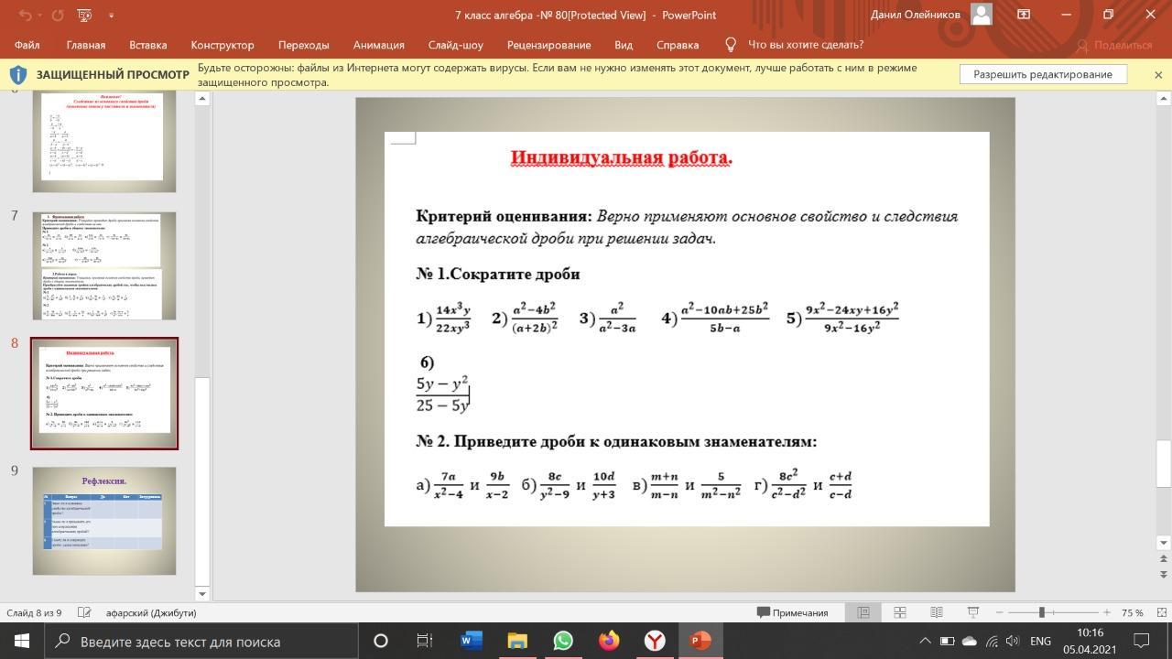Switch to Normal view
Image resolution: width=1172 pixels, height=659 pixels.
pyautogui.click(x=863, y=612)
